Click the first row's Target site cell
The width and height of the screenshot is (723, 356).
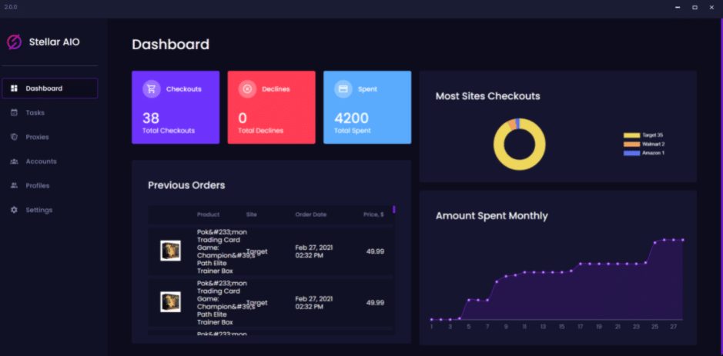(257, 251)
